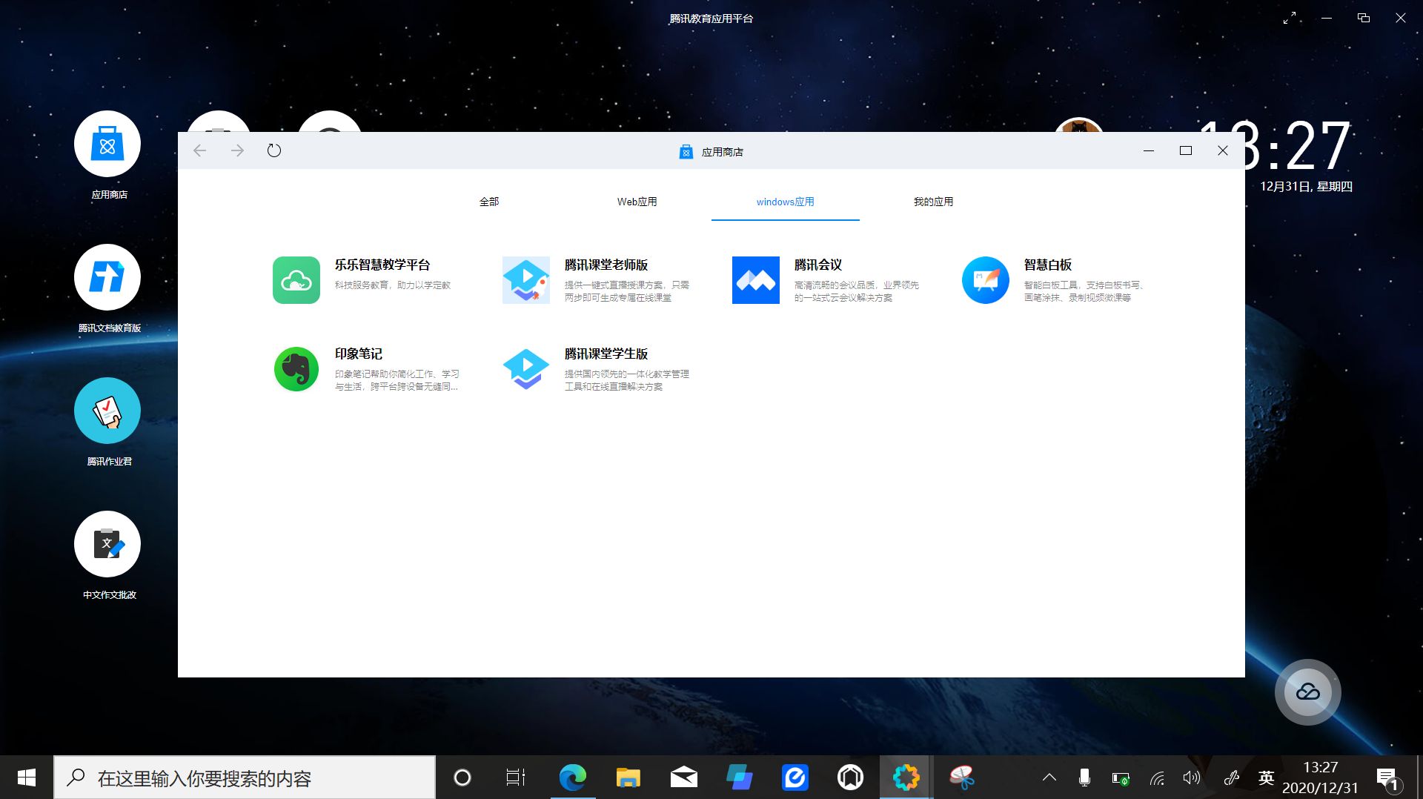This screenshot has height=799, width=1423.
Task: Open the 腾讯会议 title
Action: (818, 265)
